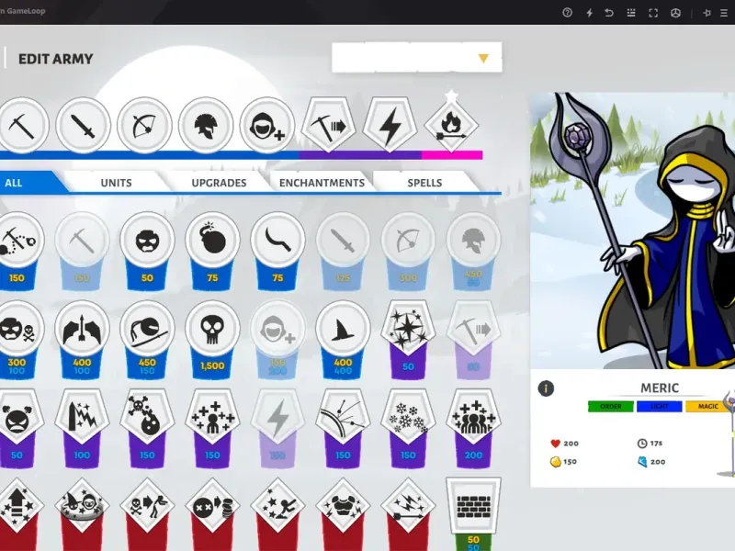Click the yellow MAGIC tag
This screenshot has width=735, height=551.
pos(707,406)
